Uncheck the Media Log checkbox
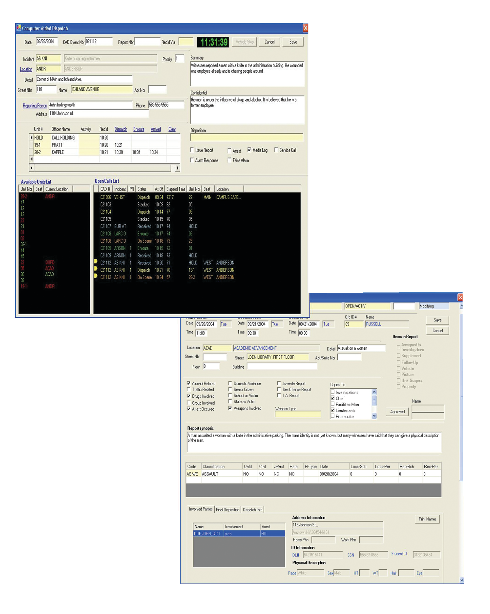Image resolution: width=490 pixels, height=614 pixels. pos(249,150)
